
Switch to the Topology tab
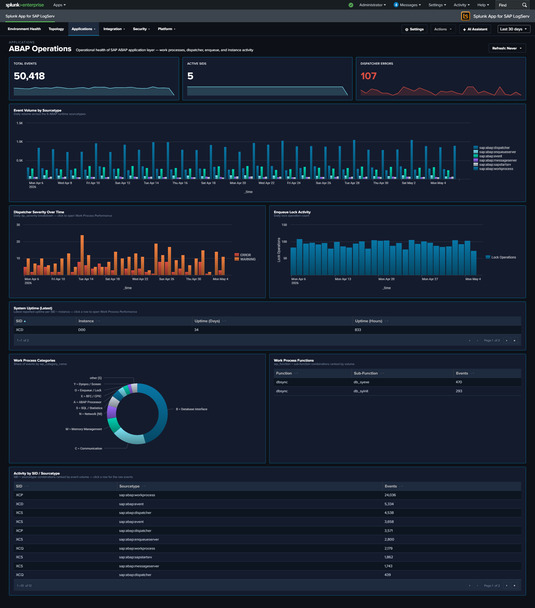pyautogui.click(x=56, y=29)
